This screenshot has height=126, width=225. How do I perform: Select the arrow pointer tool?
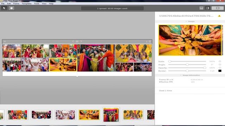4,8
